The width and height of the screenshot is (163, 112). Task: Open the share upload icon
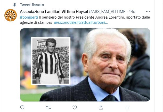pyautogui.click(x=101, y=108)
